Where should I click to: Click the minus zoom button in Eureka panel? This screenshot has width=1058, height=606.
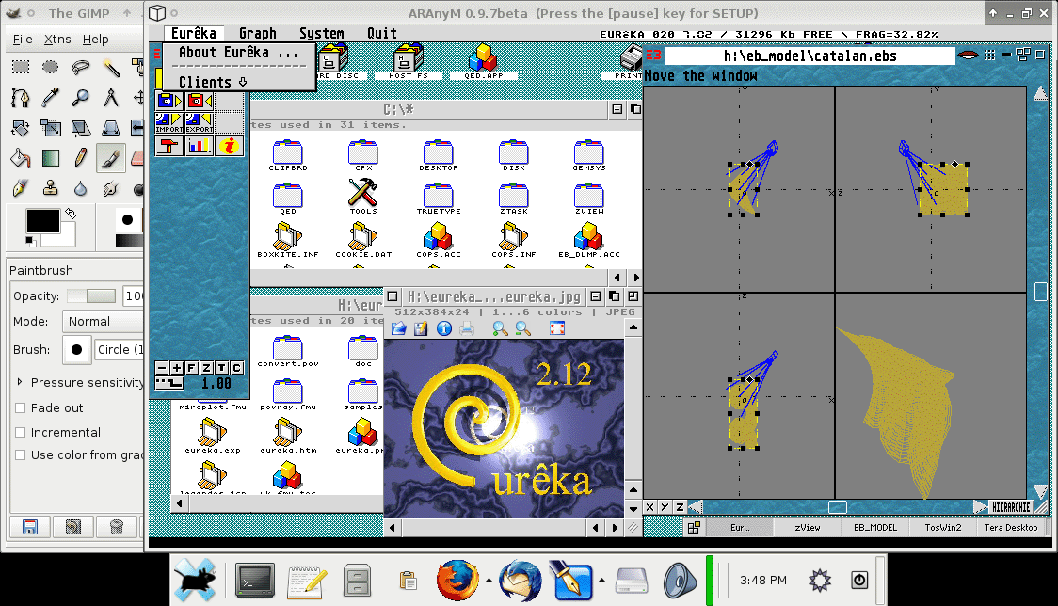(162, 368)
